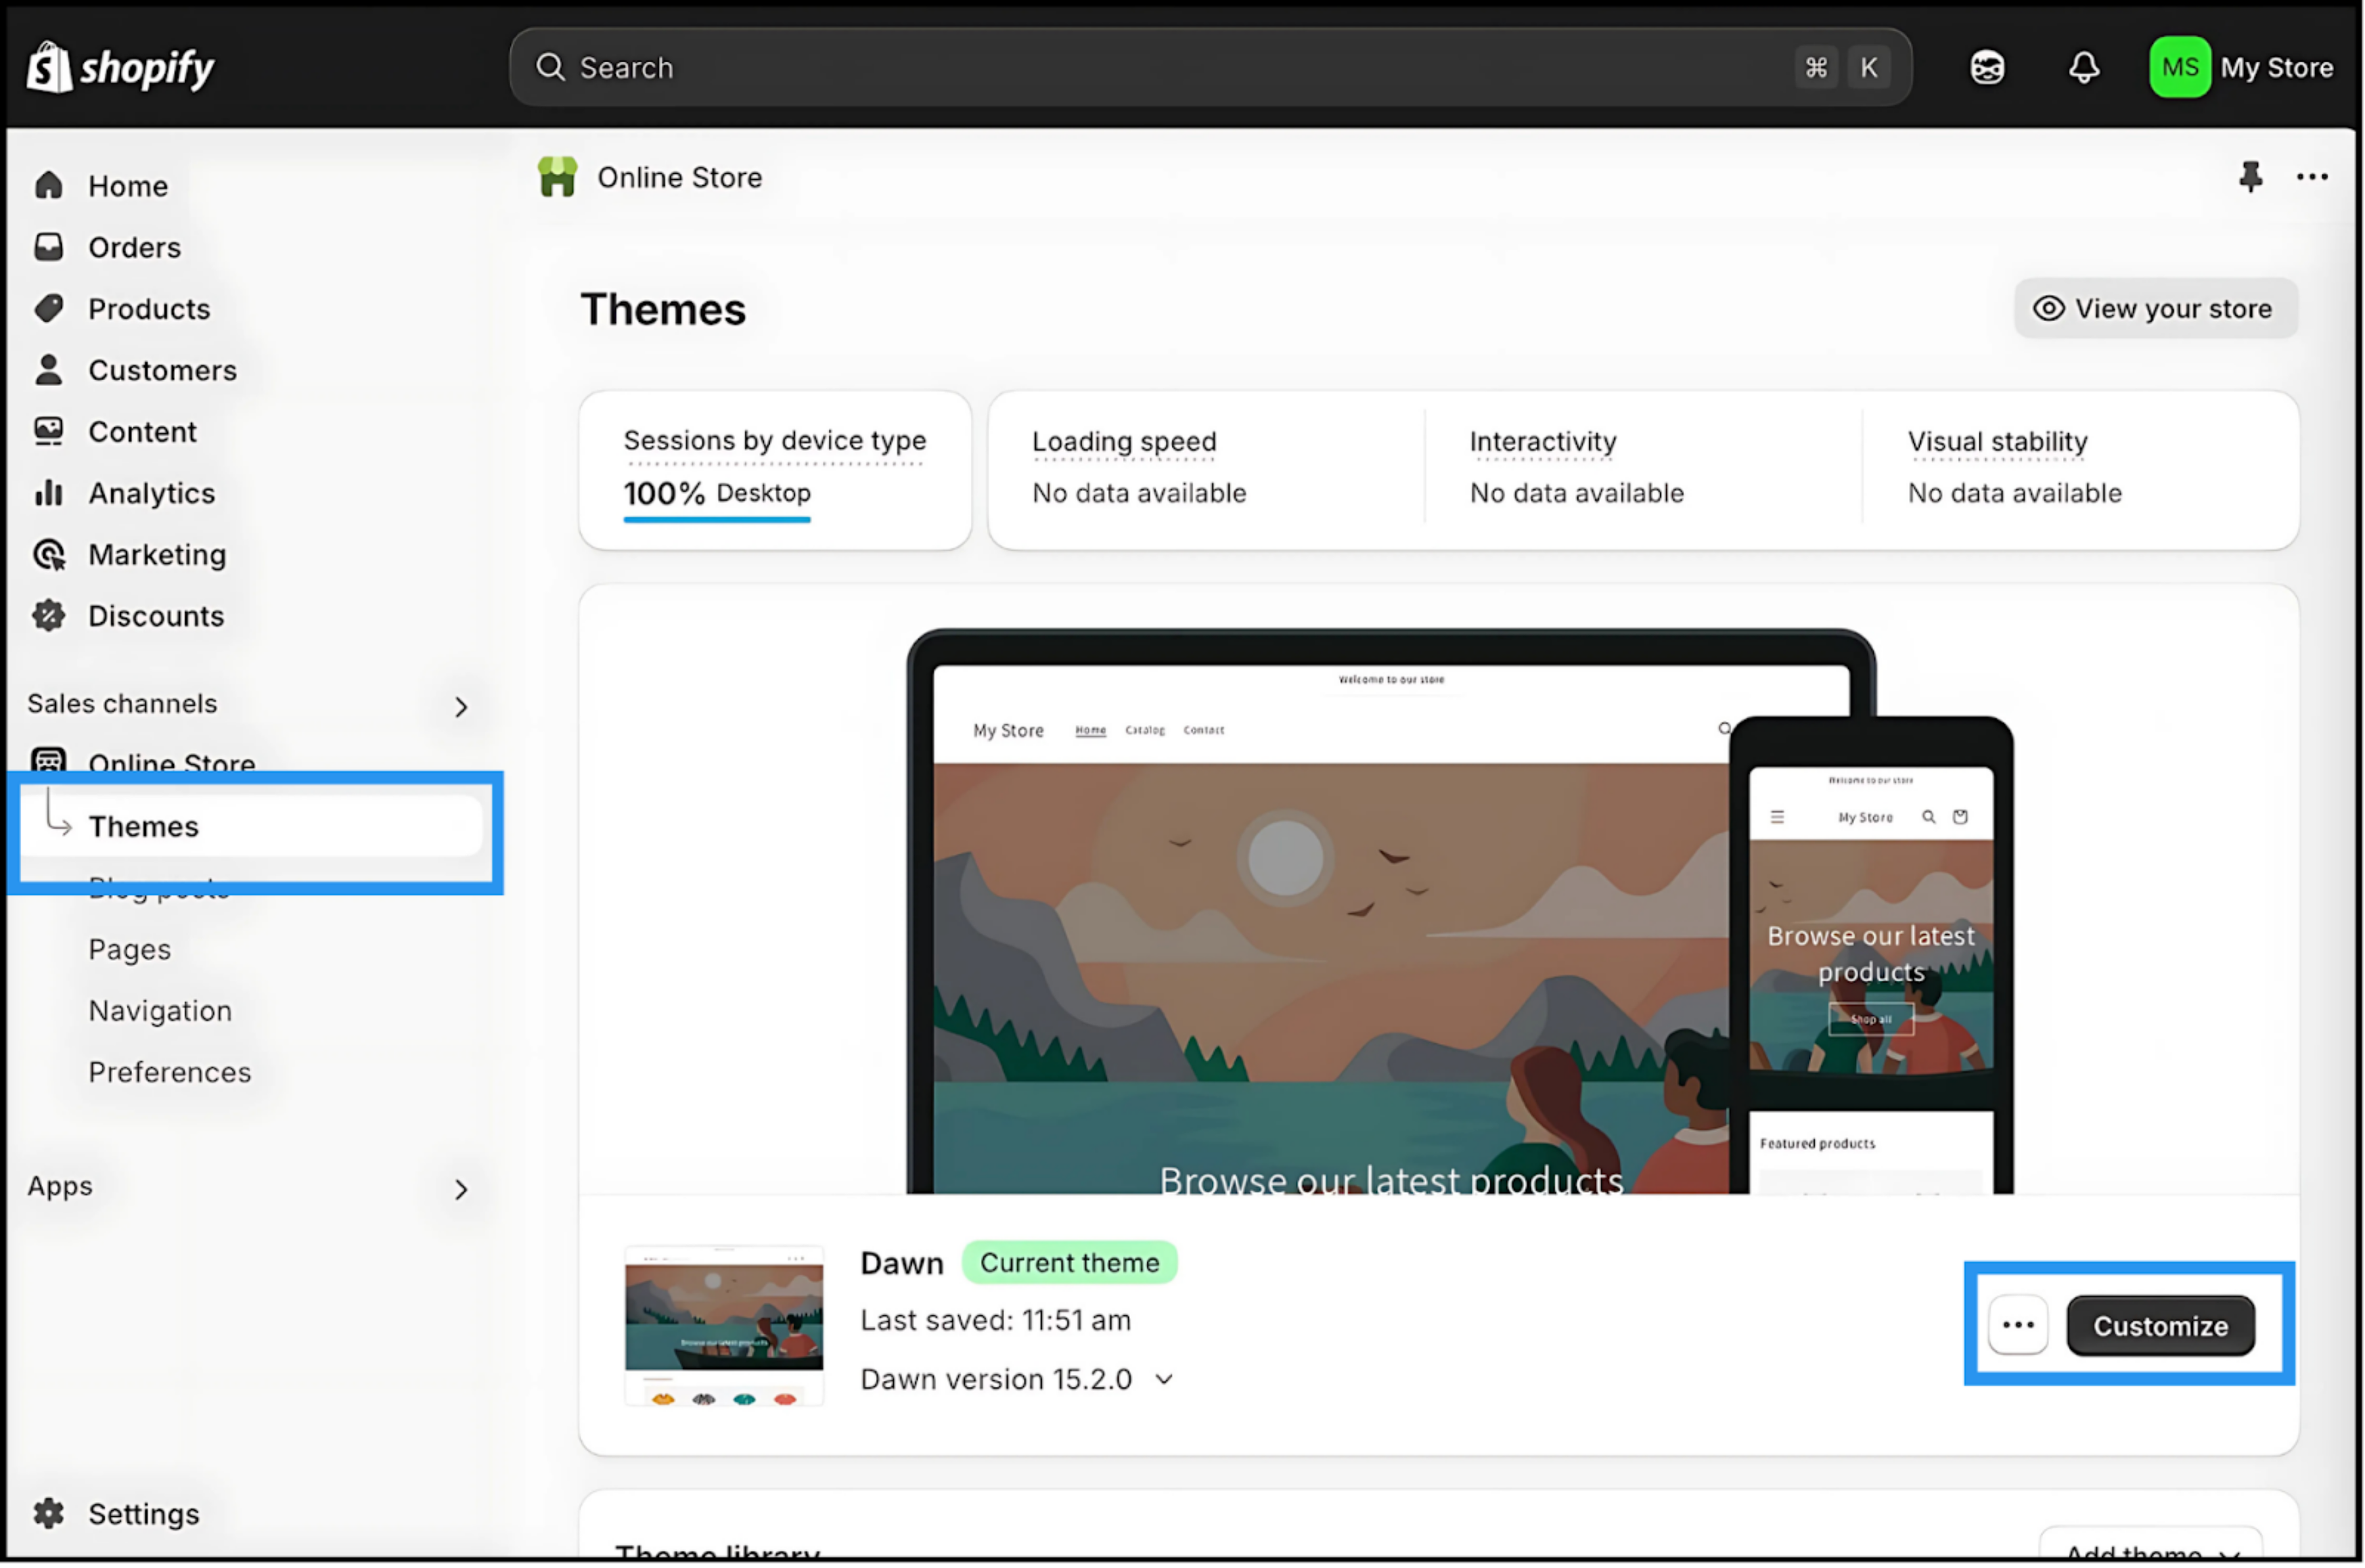Click the Orders inbox icon
Screen dimensions: 2365x1568
point(48,247)
